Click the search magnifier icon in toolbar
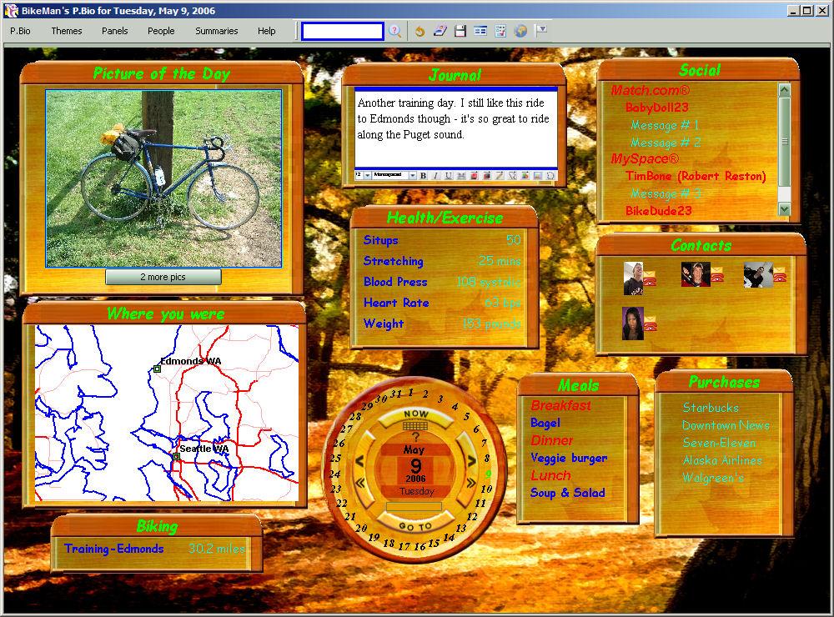The height and width of the screenshot is (617, 834). (394, 31)
